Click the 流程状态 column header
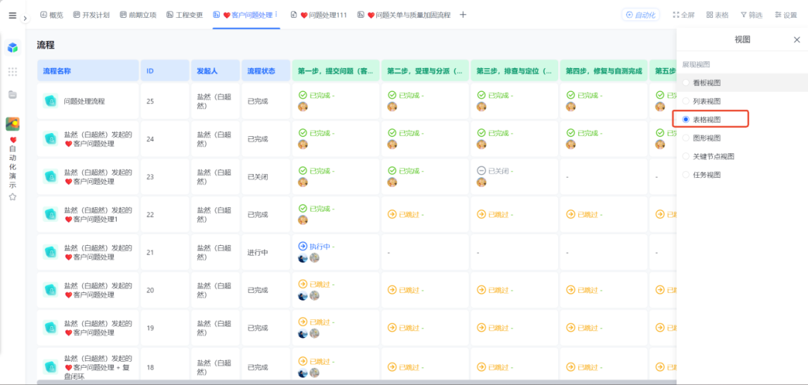 [266, 71]
